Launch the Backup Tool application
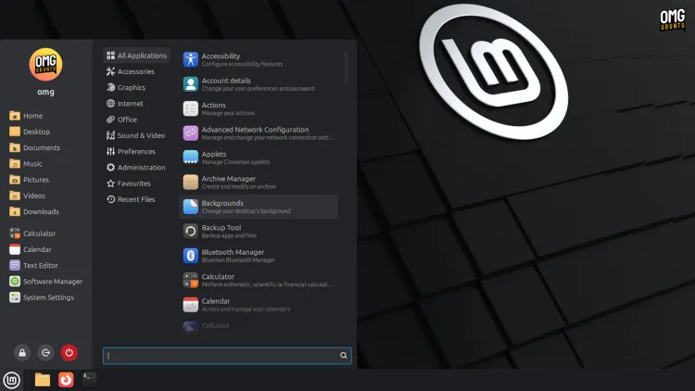 tap(259, 231)
